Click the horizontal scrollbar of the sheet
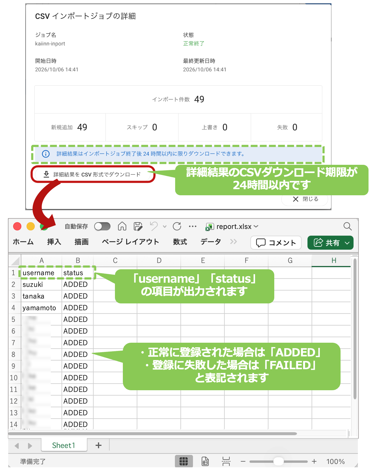 tap(153, 434)
